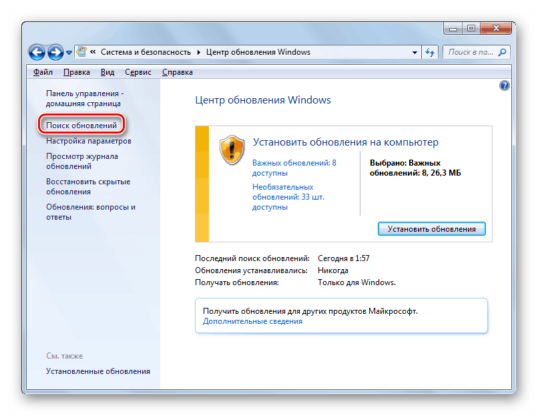Open Просмотр журнала обновлений link

coord(82,162)
